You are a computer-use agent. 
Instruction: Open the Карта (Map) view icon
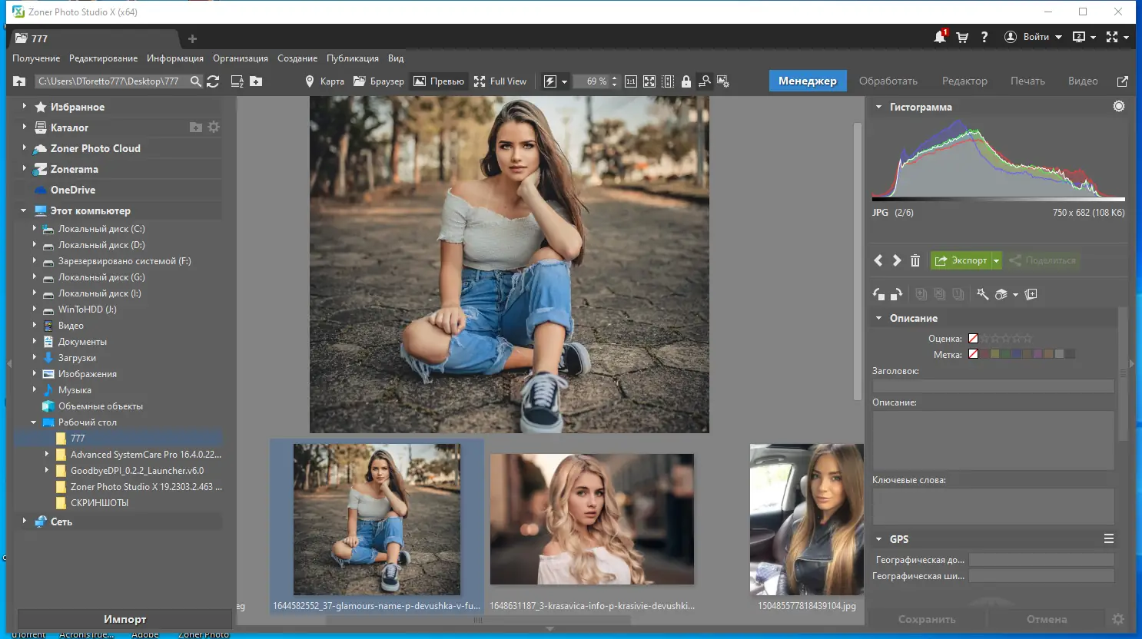click(323, 81)
